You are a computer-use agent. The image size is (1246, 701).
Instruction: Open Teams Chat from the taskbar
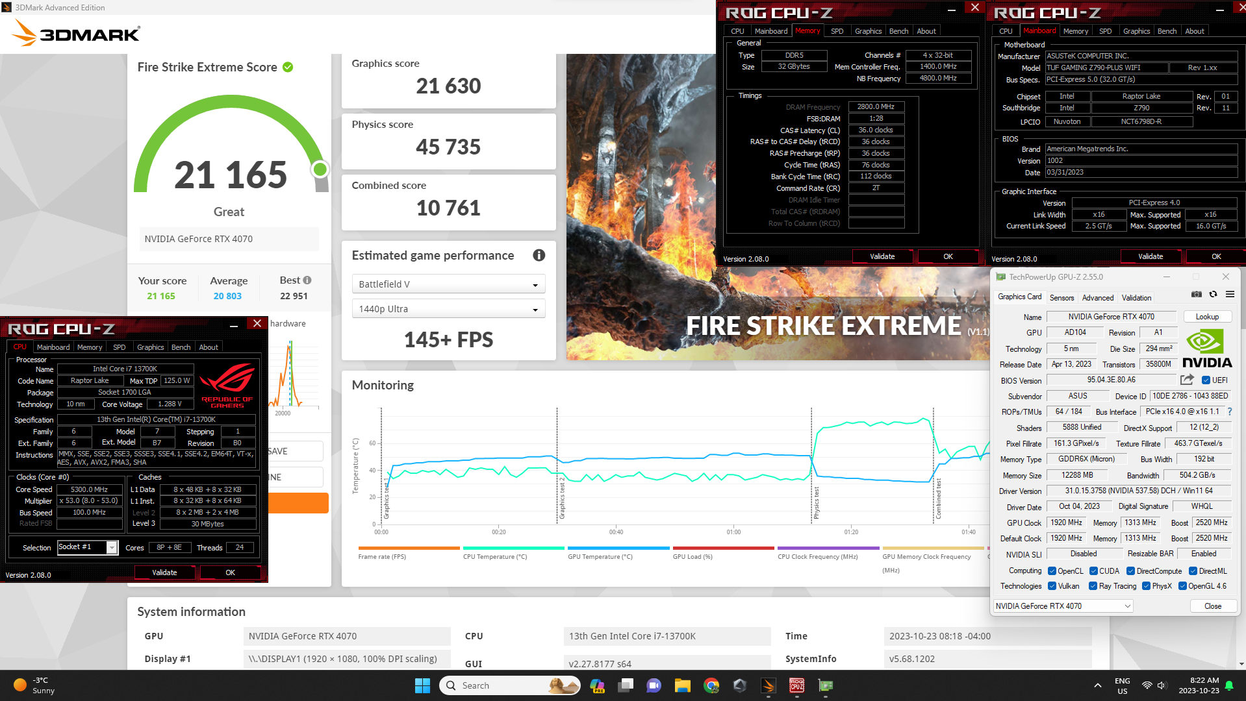click(654, 685)
